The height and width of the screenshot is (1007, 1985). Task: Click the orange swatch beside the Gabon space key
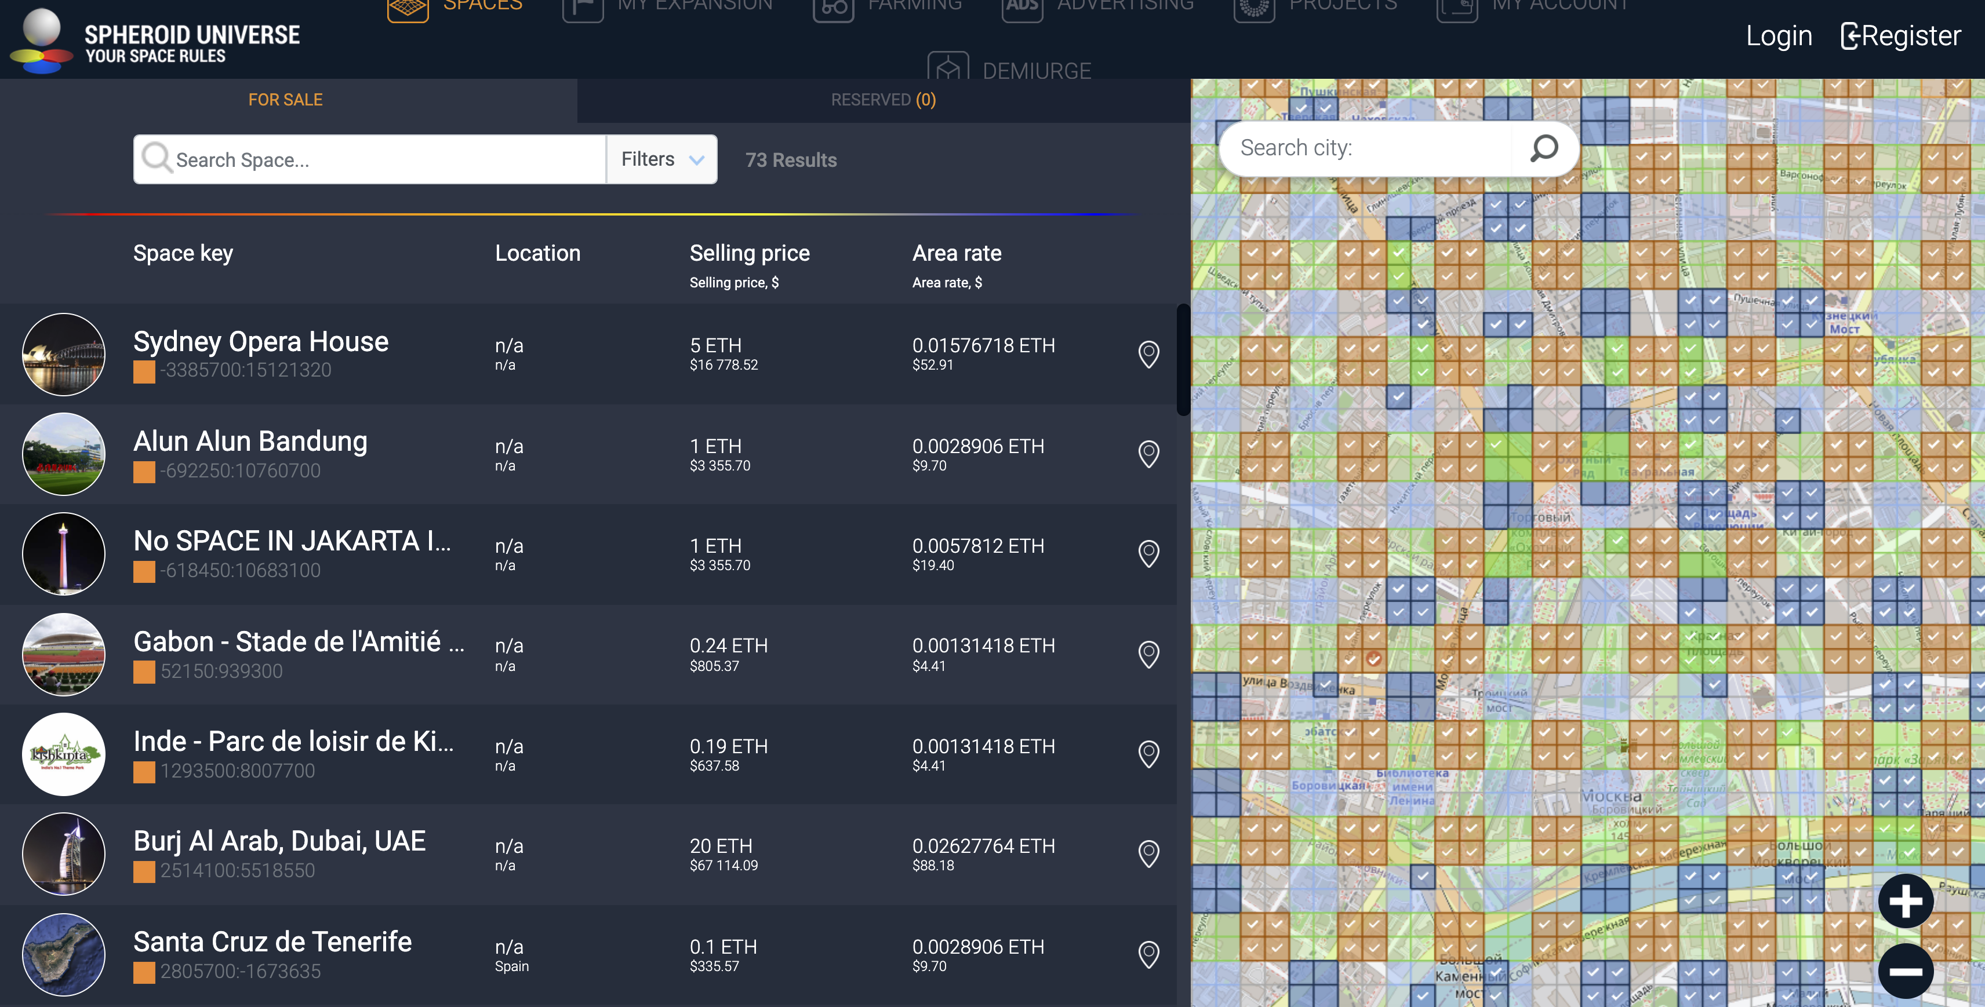(x=144, y=672)
